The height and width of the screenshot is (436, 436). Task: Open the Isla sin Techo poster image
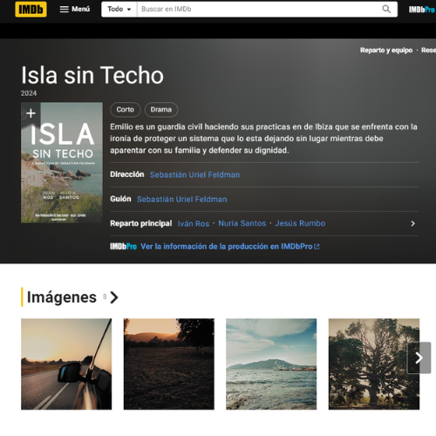(x=62, y=163)
